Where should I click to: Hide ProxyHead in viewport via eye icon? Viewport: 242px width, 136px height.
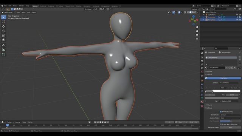click(237, 20)
